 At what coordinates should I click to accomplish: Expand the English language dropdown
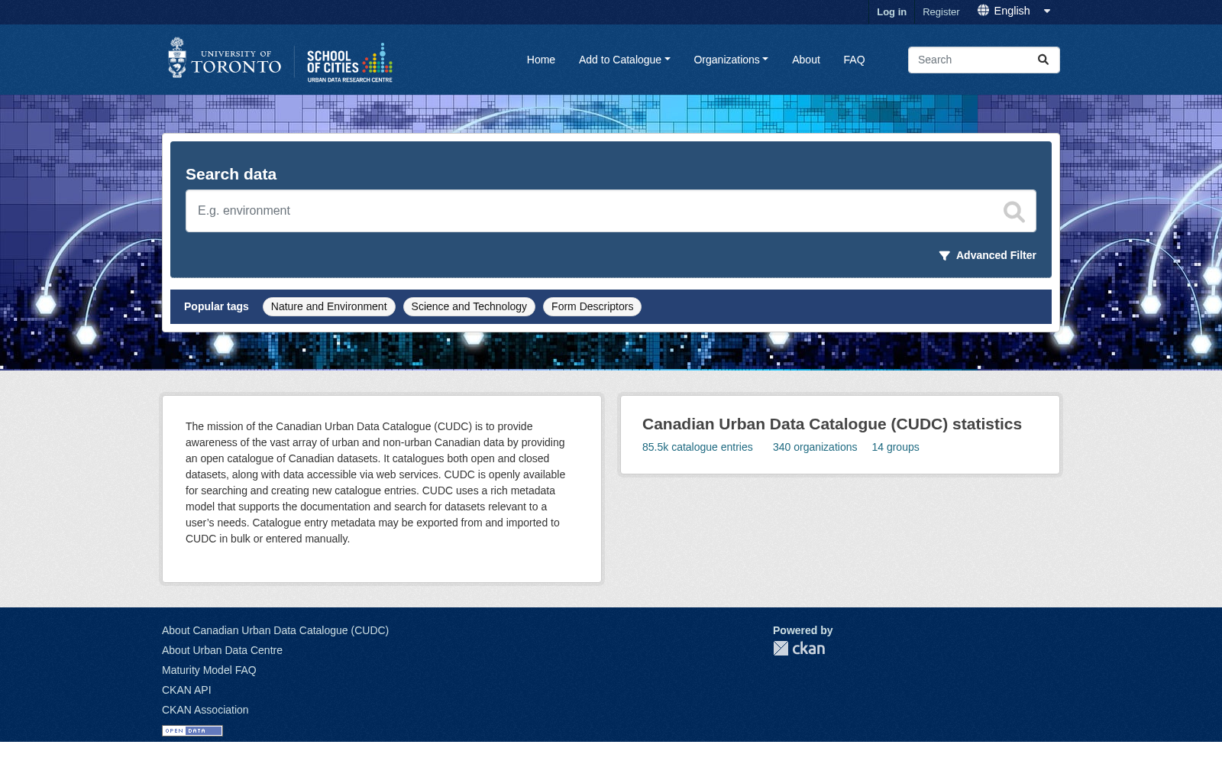tap(1015, 11)
